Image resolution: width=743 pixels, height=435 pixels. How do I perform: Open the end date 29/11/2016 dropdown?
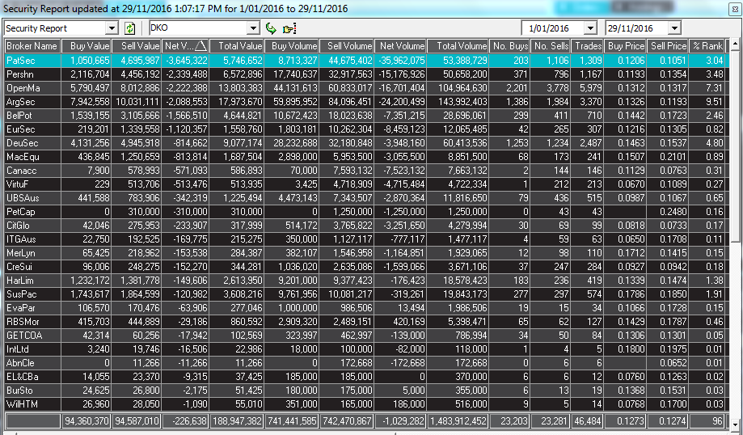click(675, 28)
